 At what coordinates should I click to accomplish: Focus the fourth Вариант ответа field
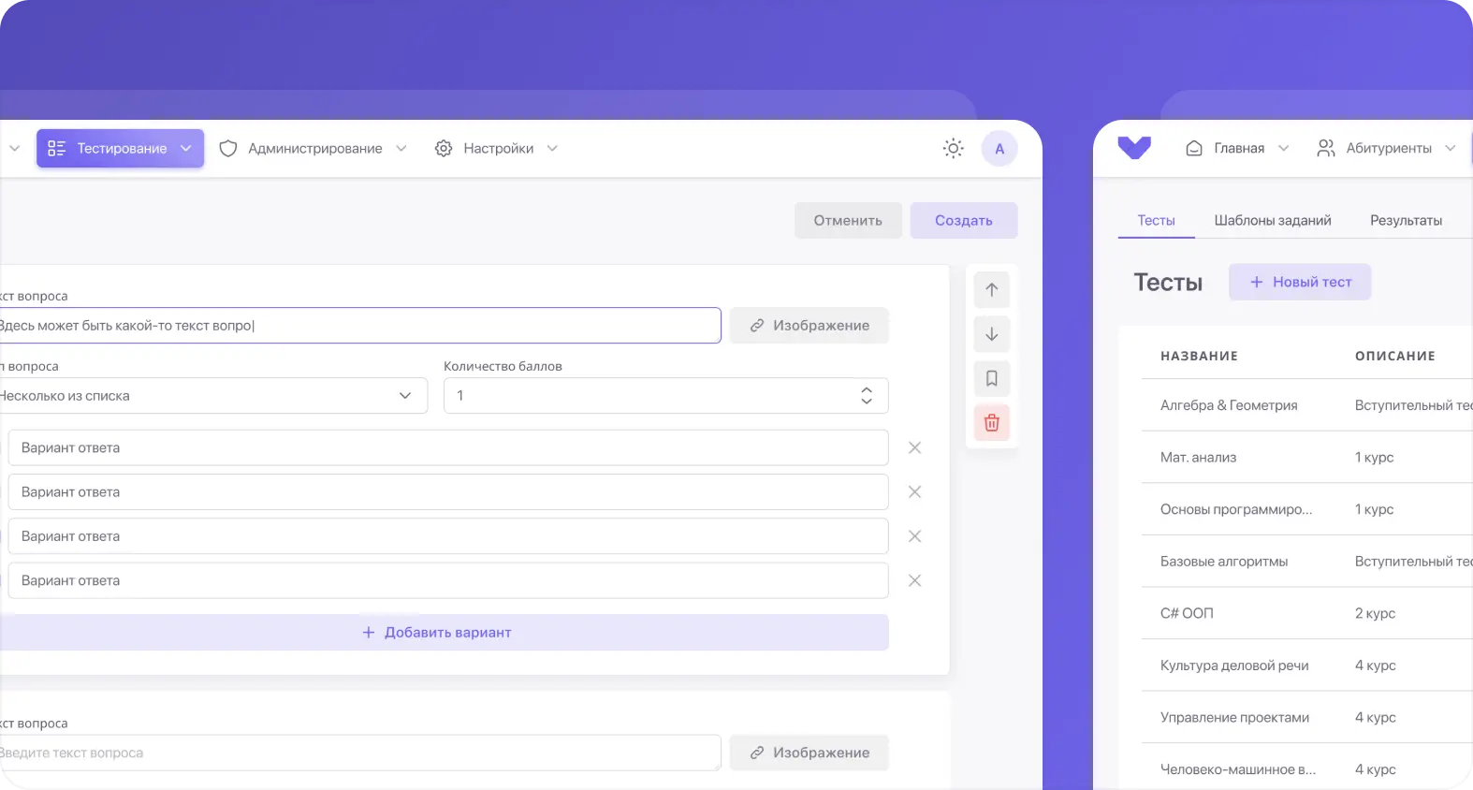pos(448,580)
